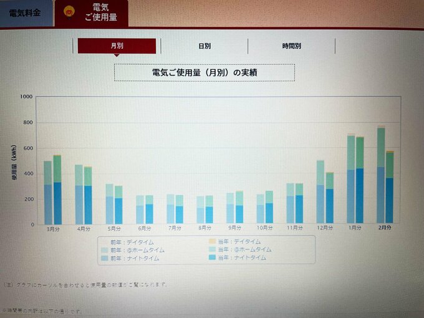Viewport: 424px width, 318px height.
Task: Click the previous-year bar for 12月分
Action: click(x=320, y=193)
